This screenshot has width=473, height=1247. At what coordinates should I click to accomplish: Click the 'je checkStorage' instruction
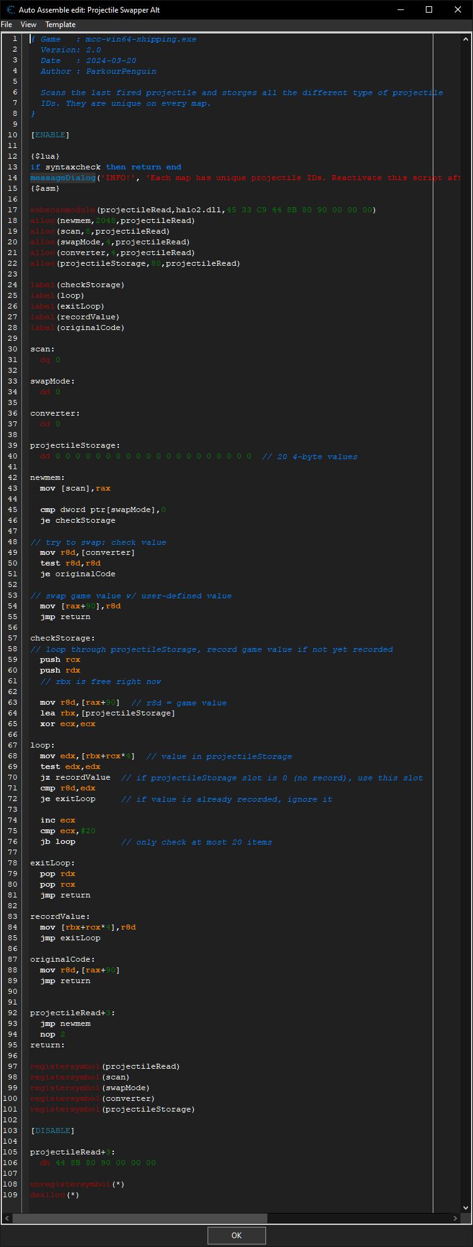pyautogui.click(x=78, y=521)
